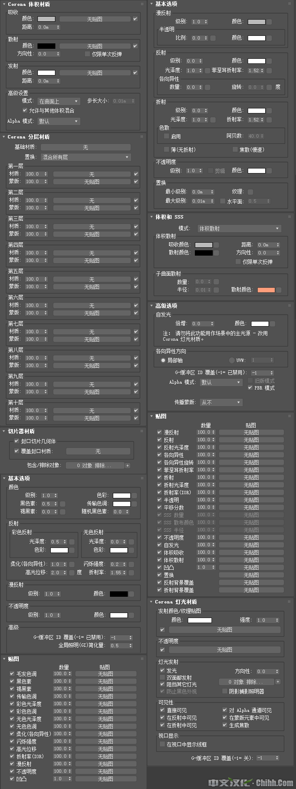This screenshot has height=789, width=296.
Task: Click map slot beside 黑色素 spinner
Action: pos(63,504)
